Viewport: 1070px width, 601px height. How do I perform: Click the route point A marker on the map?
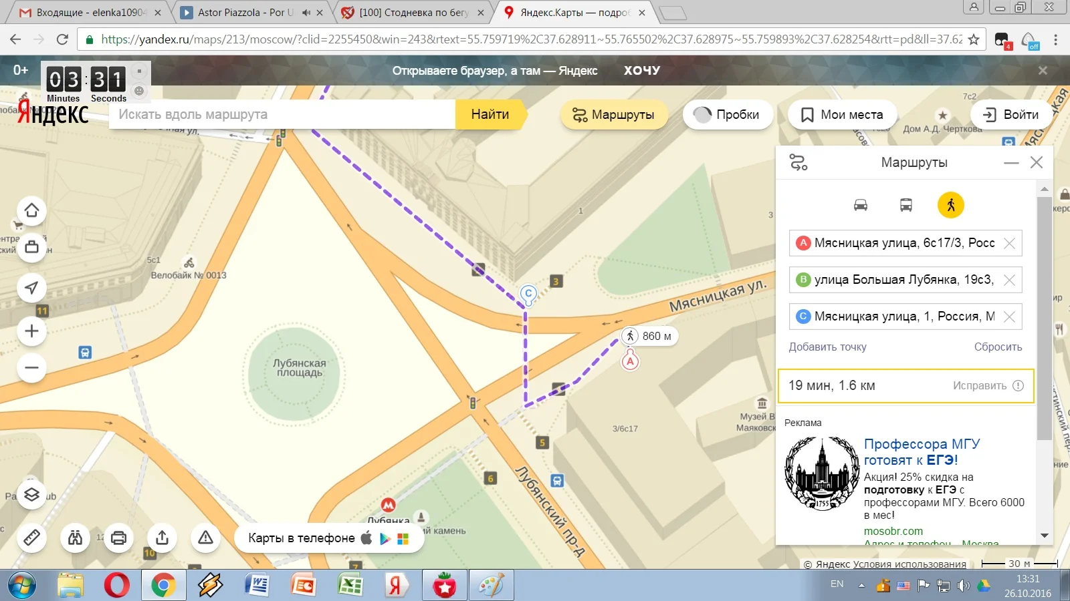click(630, 361)
